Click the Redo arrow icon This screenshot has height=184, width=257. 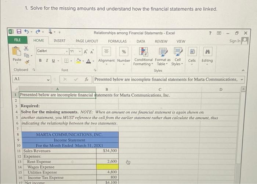click(x=38, y=32)
